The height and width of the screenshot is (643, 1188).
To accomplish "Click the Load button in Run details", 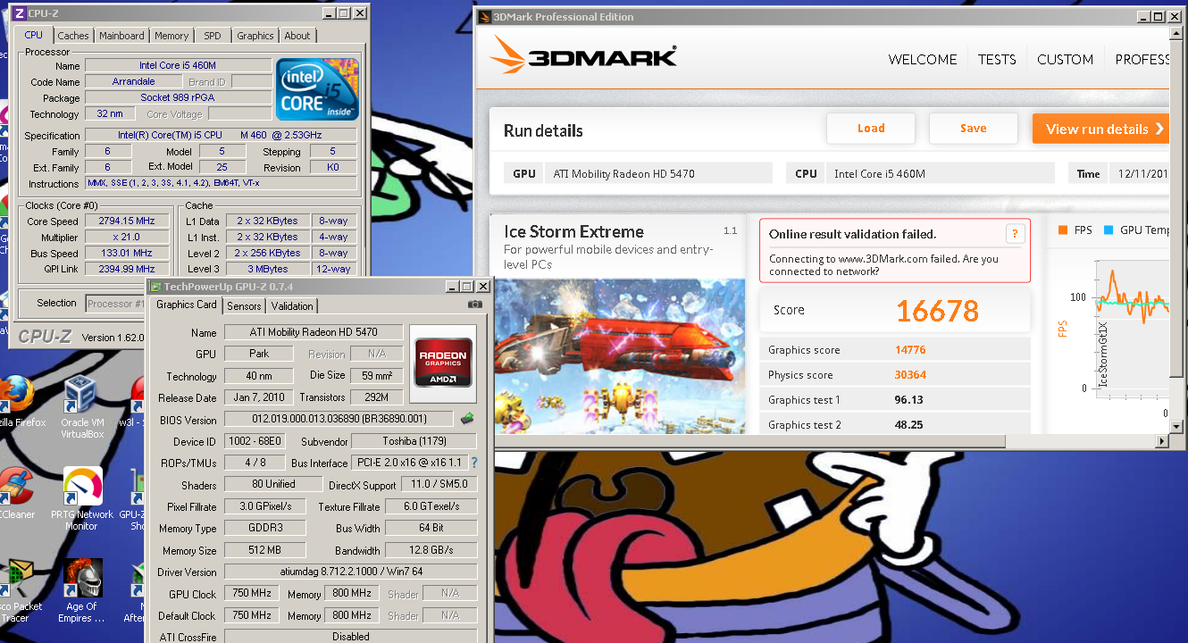I will pyautogui.click(x=871, y=129).
